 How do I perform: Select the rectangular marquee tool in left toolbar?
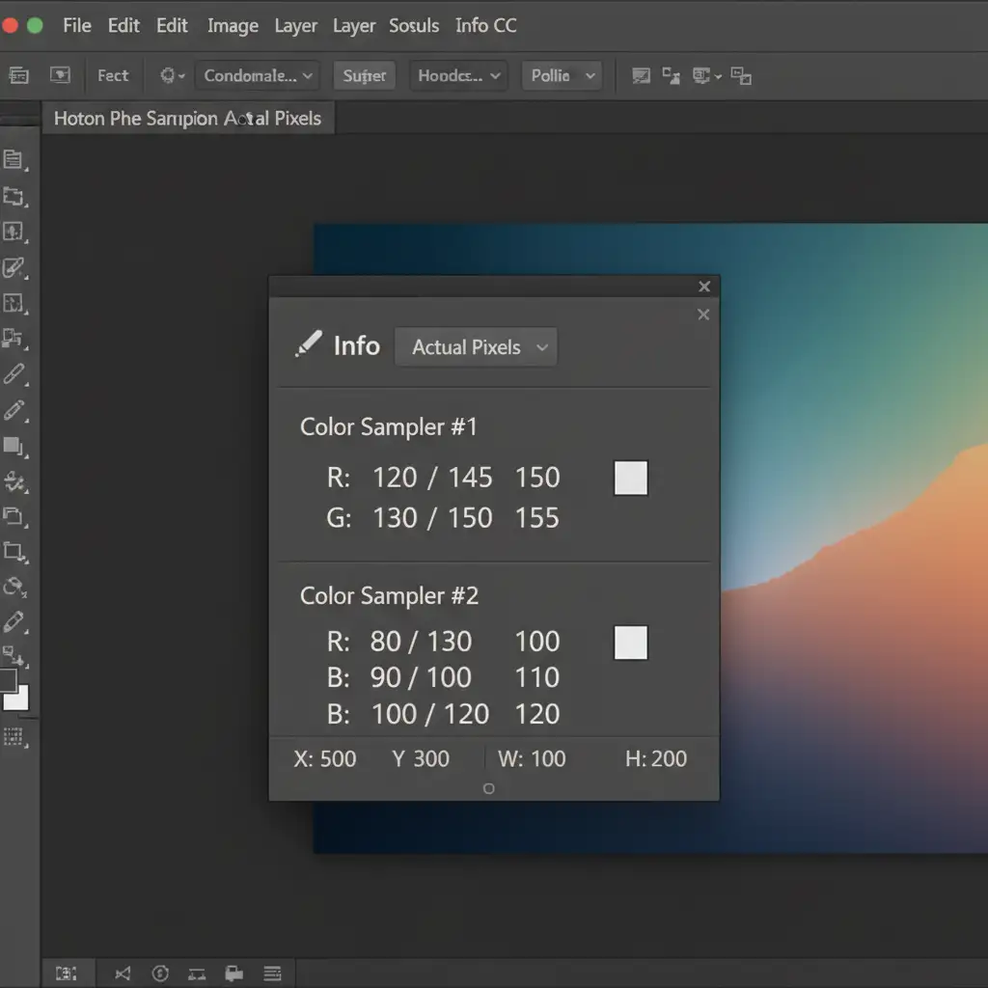point(13,196)
